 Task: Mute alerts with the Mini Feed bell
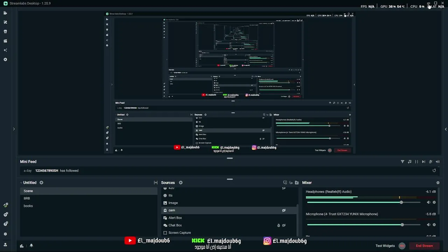click(430, 162)
